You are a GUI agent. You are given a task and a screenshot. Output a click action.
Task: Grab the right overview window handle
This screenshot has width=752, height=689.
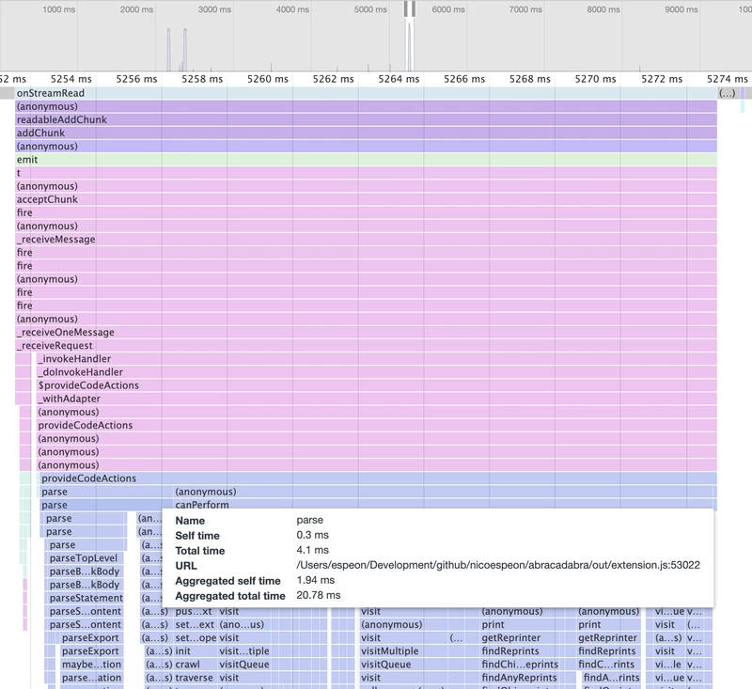pyautogui.click(x=413, y=8)
